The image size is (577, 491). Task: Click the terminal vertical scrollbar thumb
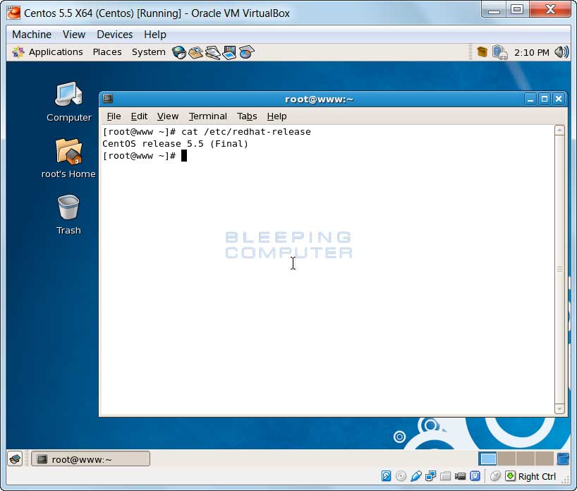559,269
